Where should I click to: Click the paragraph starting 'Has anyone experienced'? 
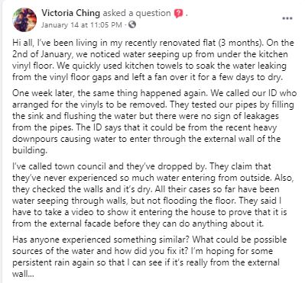coord(150,257)
